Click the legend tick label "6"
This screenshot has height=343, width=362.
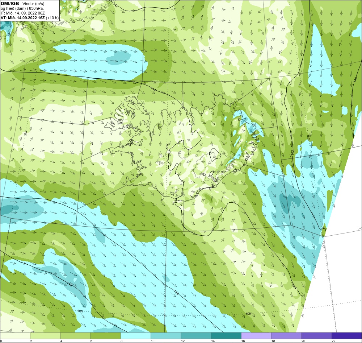92,341
